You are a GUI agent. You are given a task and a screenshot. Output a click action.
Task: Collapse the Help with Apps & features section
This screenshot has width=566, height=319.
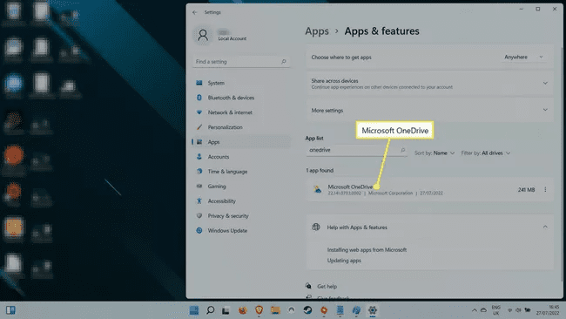point(545,227)
